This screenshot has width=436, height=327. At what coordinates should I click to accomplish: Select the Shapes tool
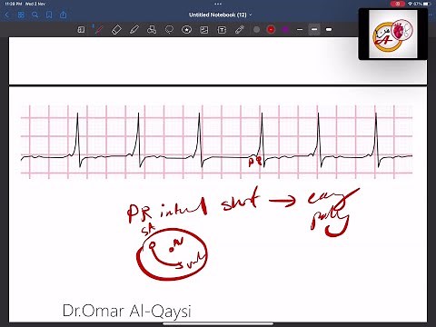tap(152, 30)
